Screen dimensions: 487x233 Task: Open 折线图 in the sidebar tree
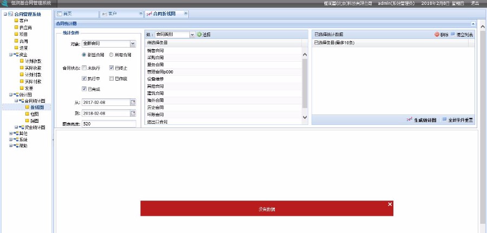pos(37,108)
